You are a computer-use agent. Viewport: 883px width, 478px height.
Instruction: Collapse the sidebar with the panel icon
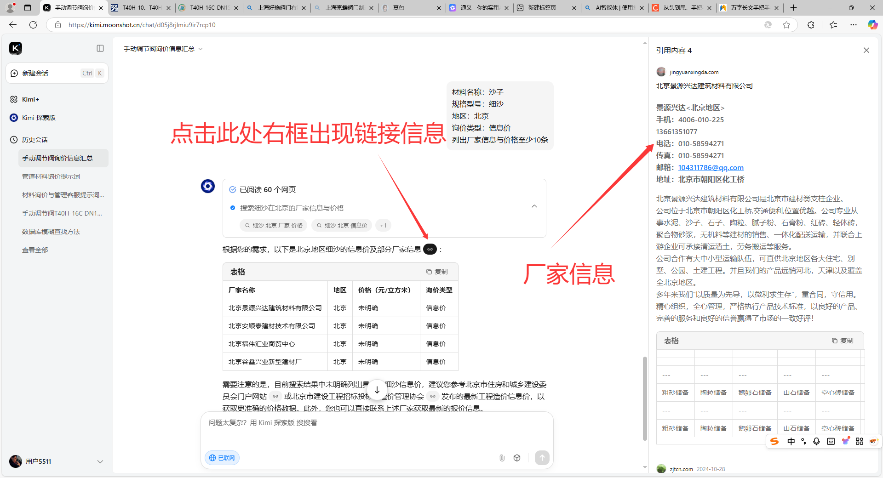(x=100, y=48)
